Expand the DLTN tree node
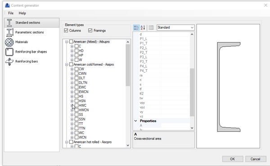Image resolution: width=270 pixels, height=166 pixels. [72, 83]
